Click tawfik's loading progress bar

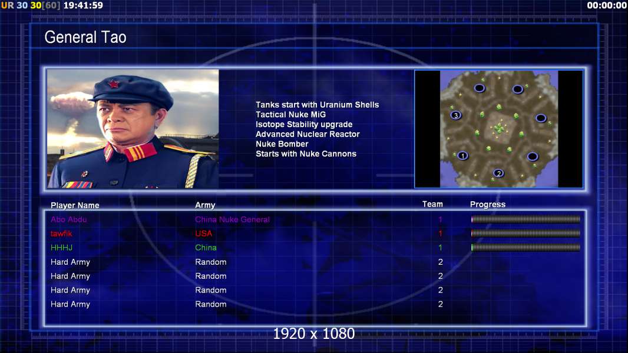(x=525, y=233)
